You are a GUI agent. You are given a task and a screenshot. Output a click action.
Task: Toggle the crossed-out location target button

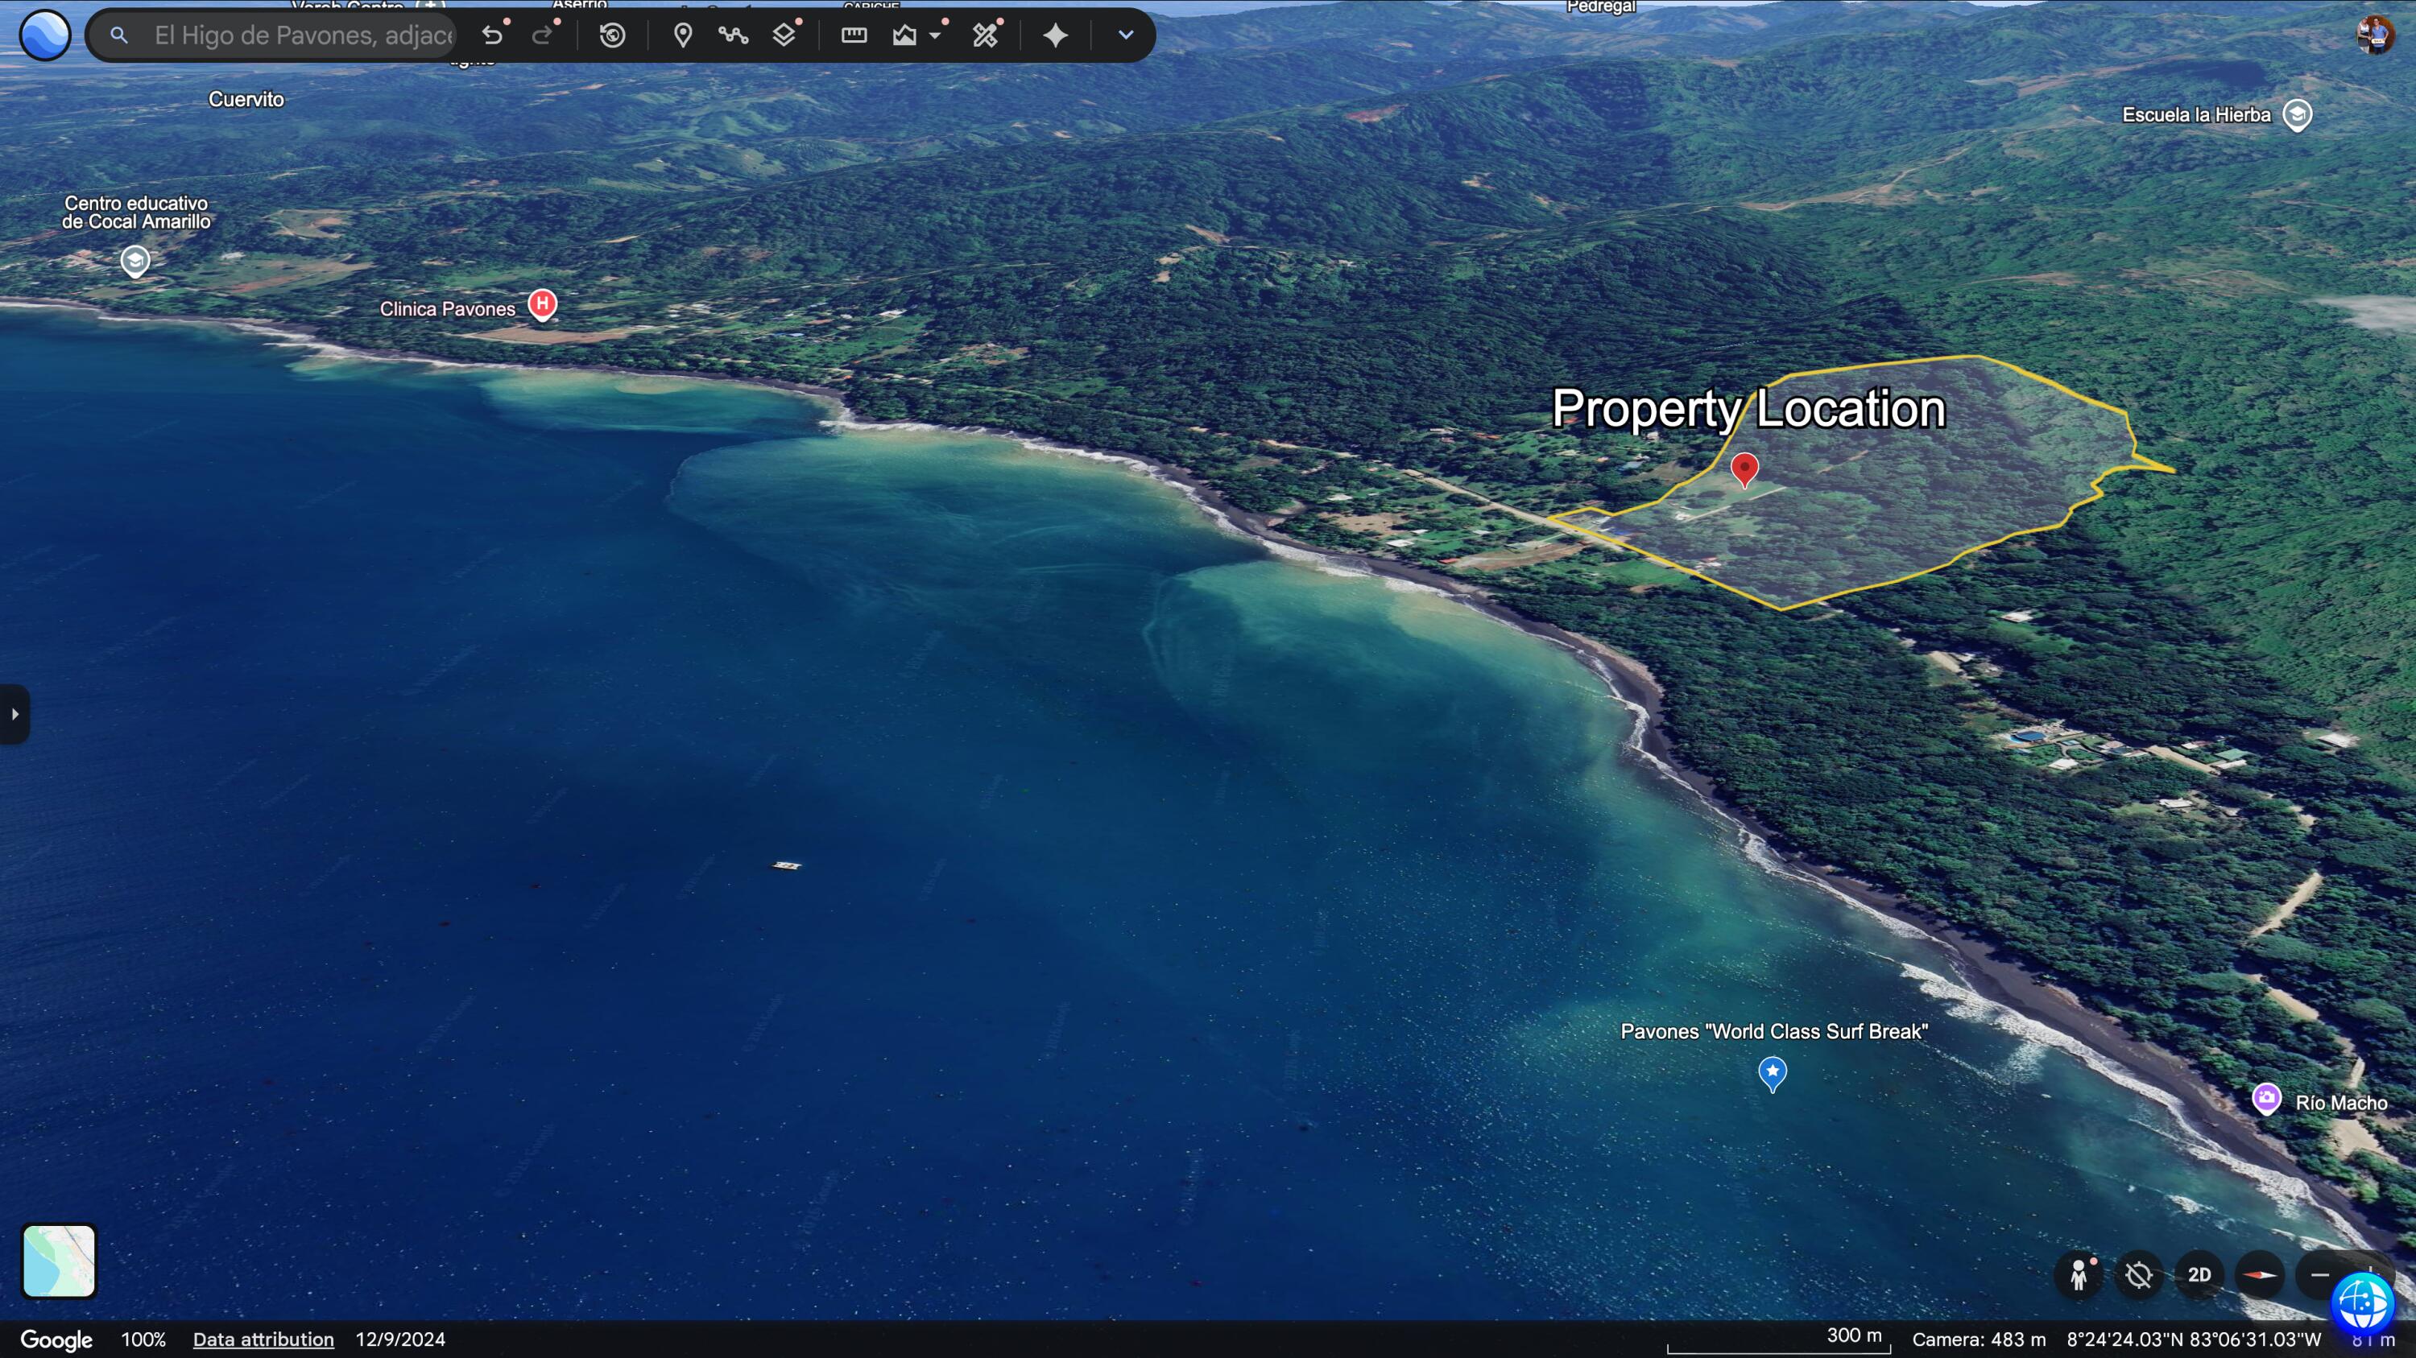(2139, 1274)
